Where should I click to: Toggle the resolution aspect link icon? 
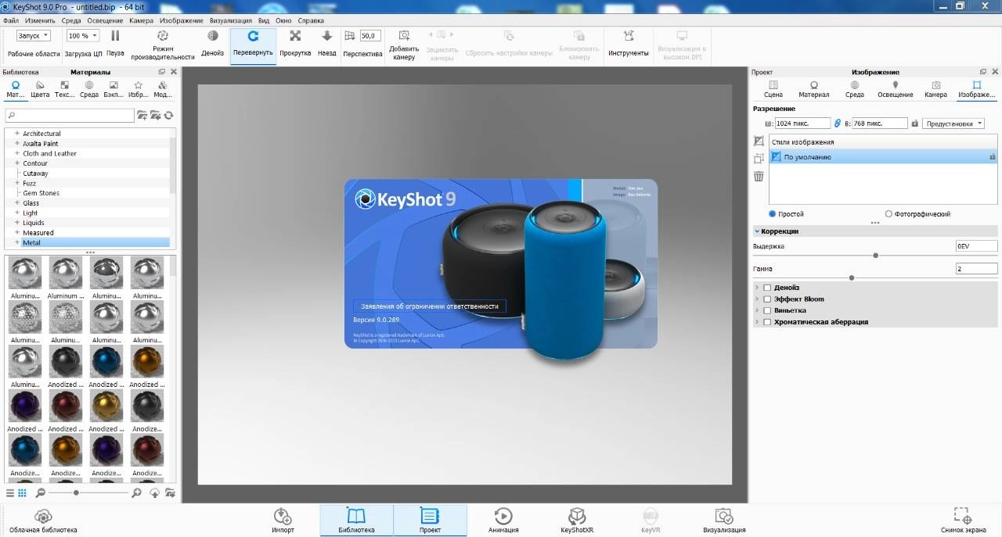coord(837,124)
